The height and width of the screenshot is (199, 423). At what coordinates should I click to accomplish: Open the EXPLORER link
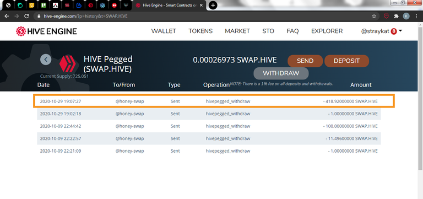coord(327,31)
